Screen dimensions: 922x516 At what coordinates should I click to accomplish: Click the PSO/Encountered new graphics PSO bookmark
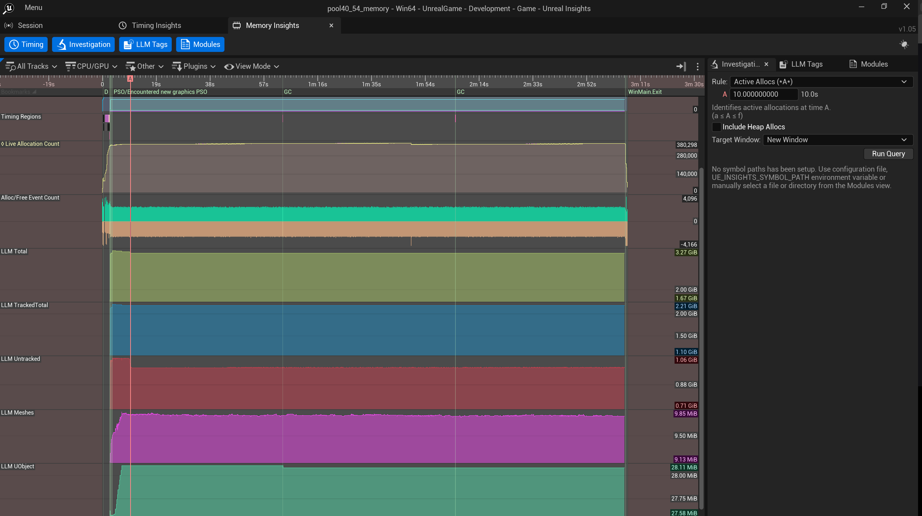[x=160, y=92]
